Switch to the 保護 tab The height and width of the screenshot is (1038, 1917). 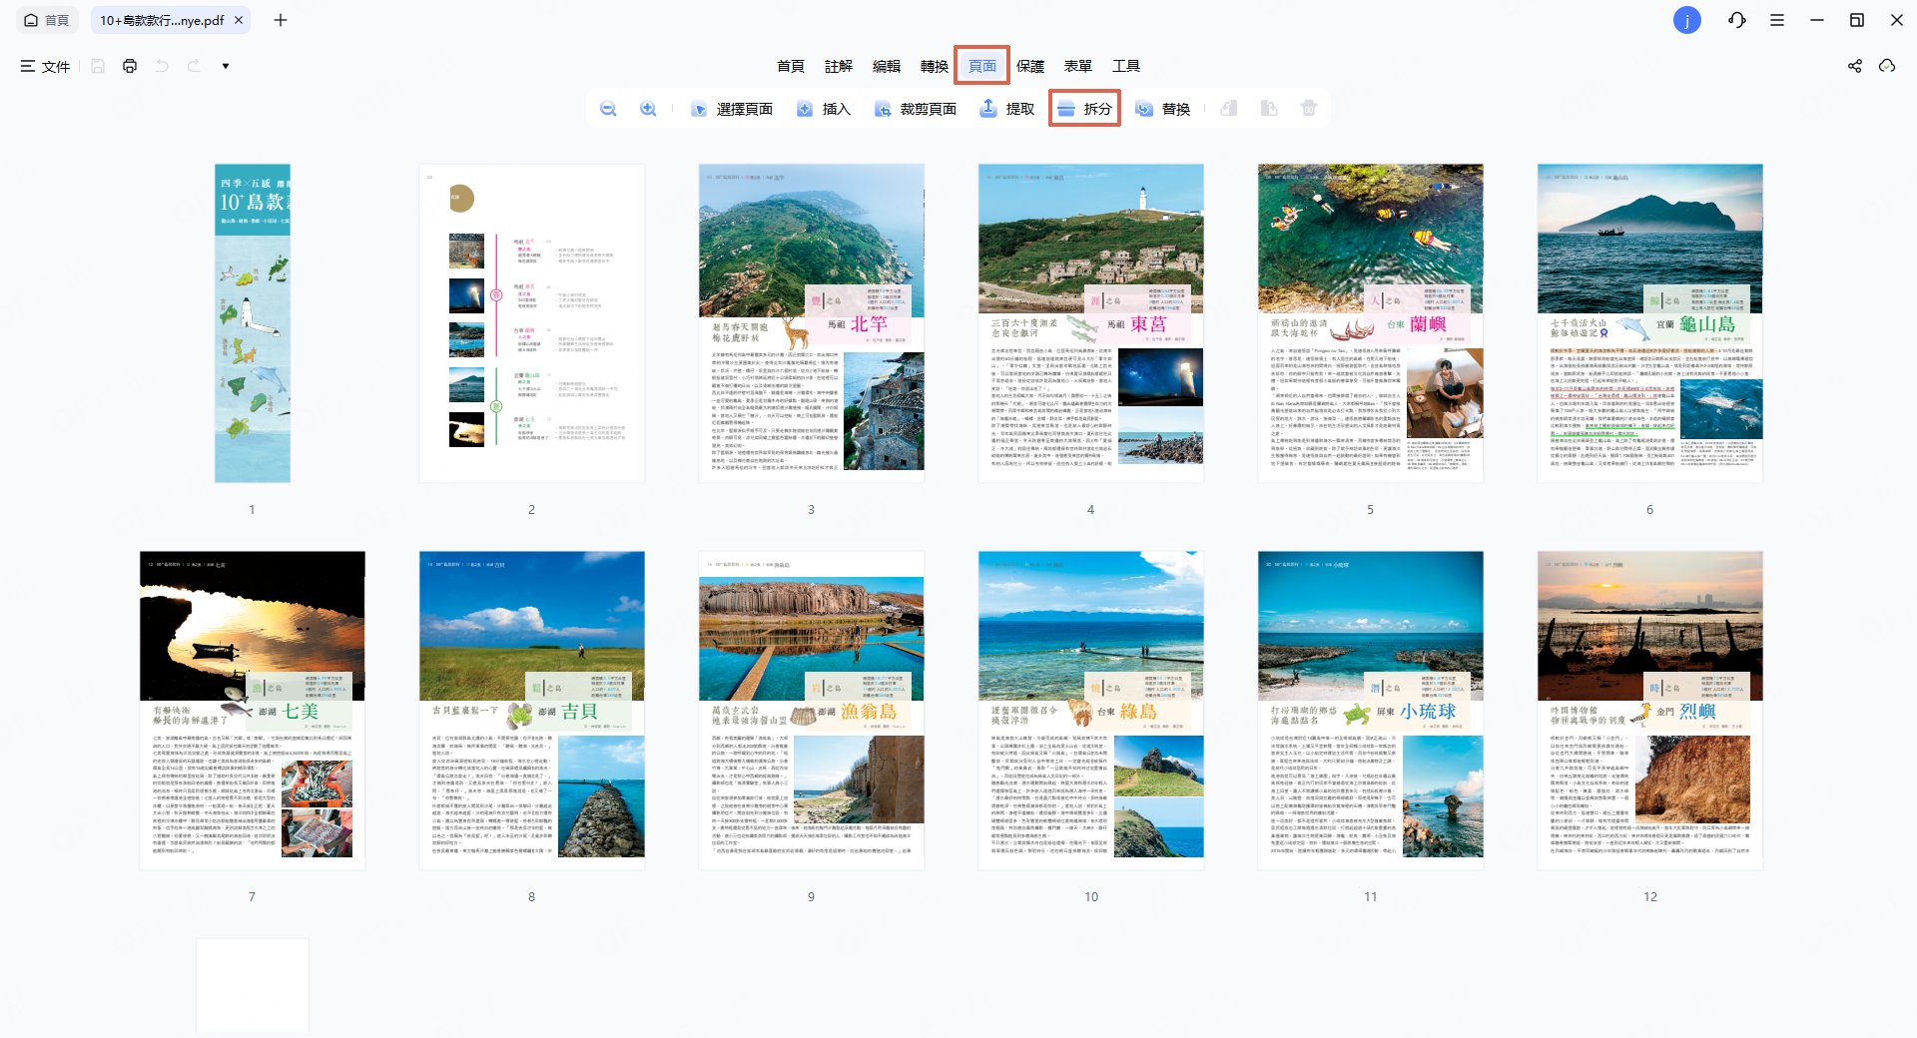point(1029,66)
